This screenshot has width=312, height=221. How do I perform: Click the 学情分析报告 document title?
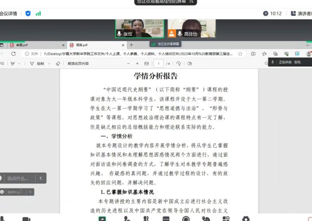pyautogui.click(x=155, y=76)
